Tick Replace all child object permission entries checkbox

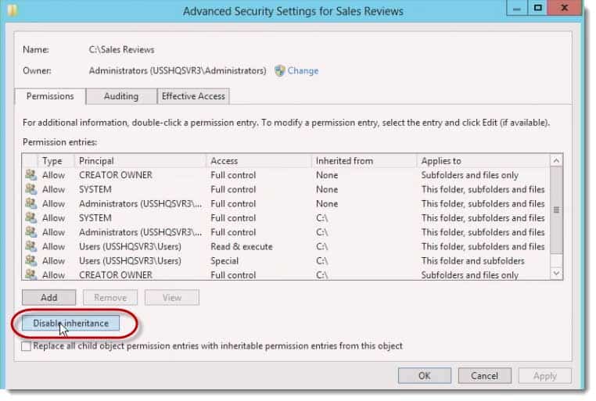pyautogui.click(x=27, y=346)
